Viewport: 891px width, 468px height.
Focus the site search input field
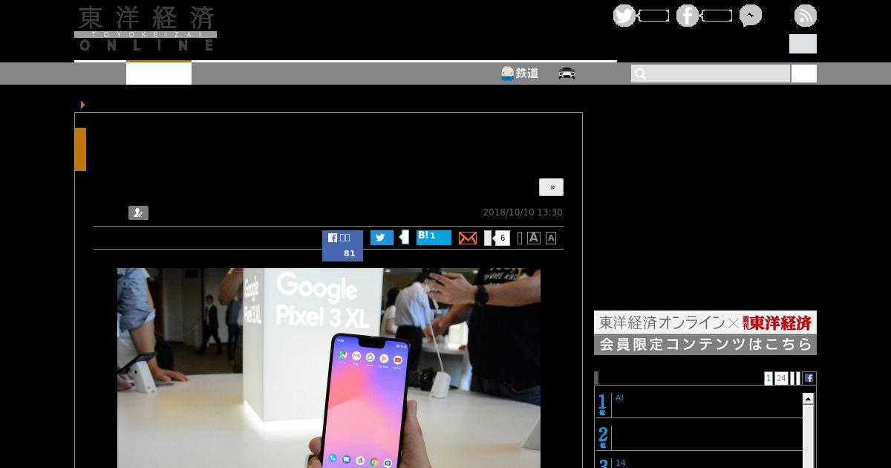(711, 74)
